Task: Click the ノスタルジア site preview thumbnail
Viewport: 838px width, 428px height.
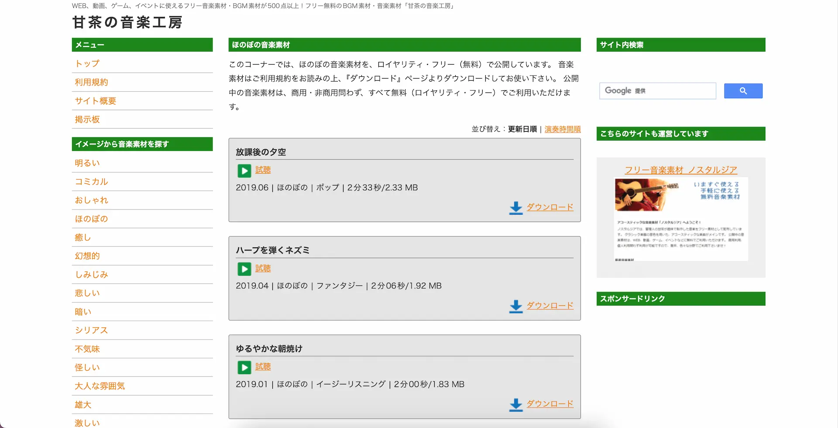Action: pos(681,219)
